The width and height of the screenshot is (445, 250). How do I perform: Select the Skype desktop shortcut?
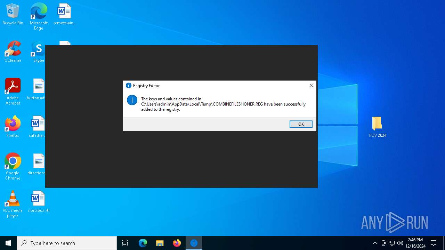39,52
